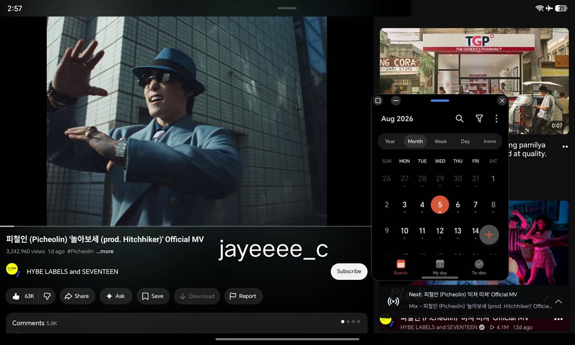This screenshot has height=345, width=575.
Task: Like the Picheolin video
Action: [23, 296]
